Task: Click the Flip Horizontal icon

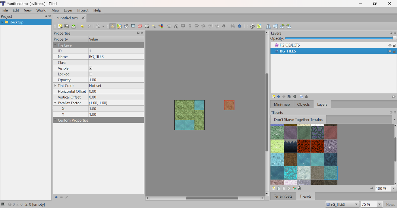Action: point(268,26)
